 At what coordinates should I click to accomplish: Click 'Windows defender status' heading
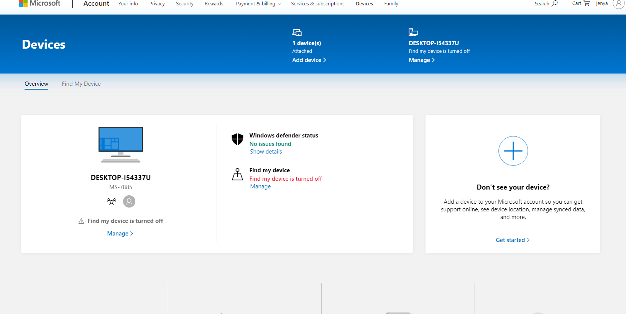coord(284,136)
